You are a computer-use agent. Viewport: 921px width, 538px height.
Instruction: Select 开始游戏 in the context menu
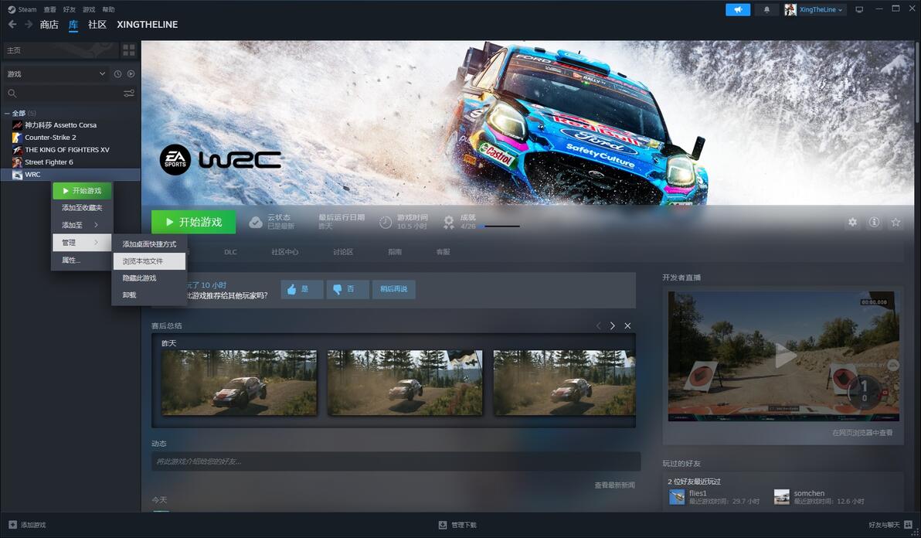pos(82,191)
